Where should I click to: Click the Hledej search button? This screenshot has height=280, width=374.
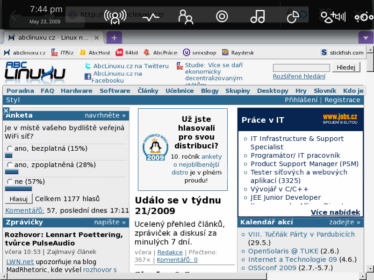click(x=346, y=67)
